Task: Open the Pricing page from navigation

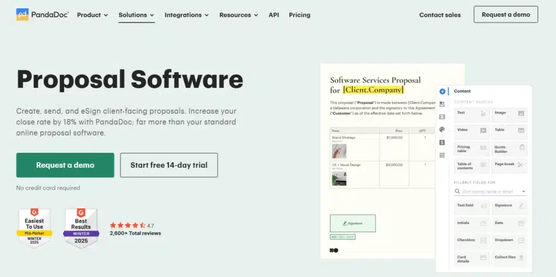Action: pos(299,15)
